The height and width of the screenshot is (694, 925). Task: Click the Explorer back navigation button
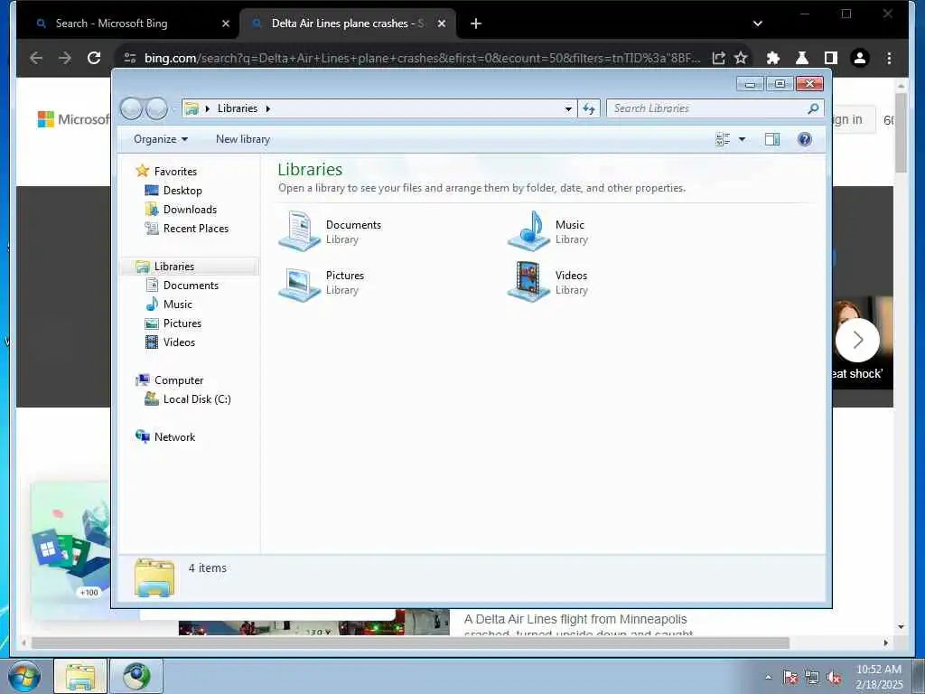(131, 108)
